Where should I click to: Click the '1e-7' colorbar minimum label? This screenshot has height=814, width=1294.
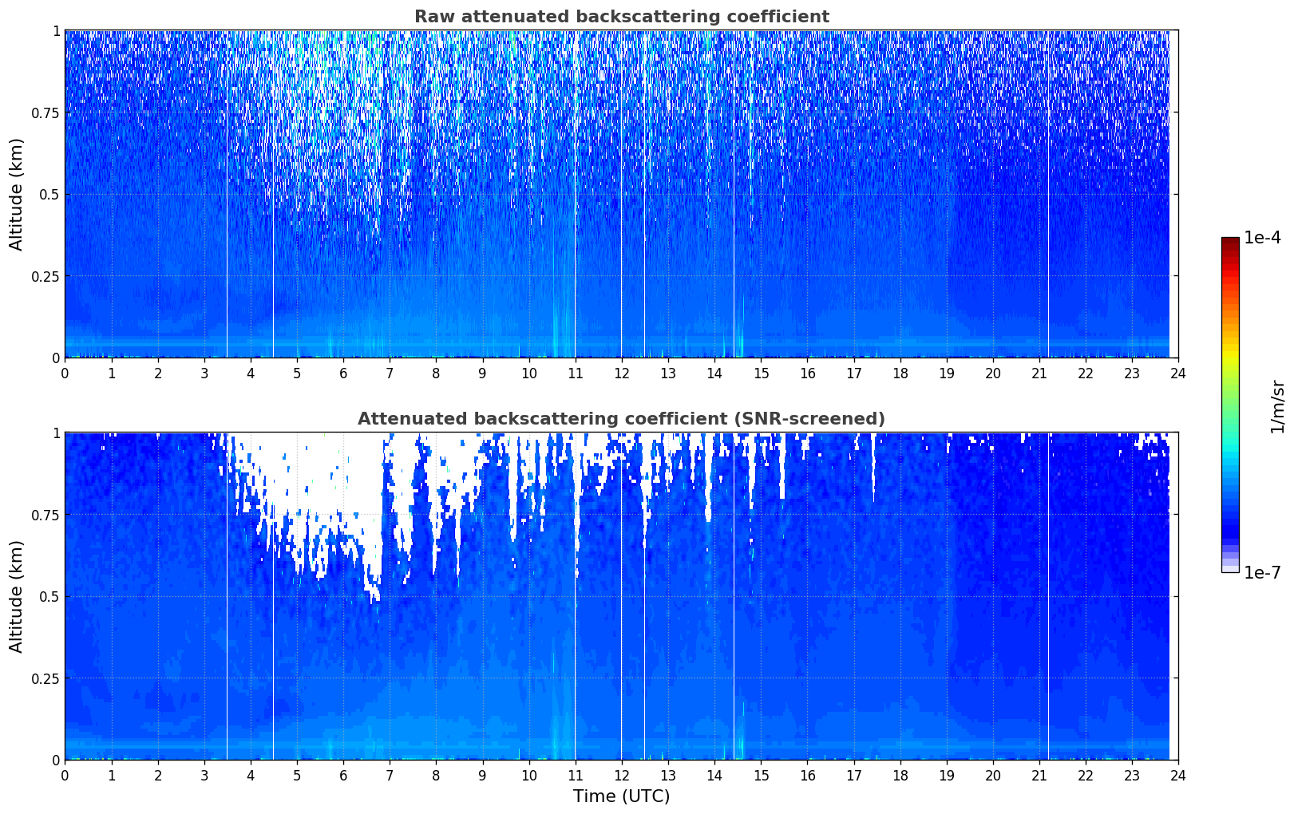(1262, 573)
